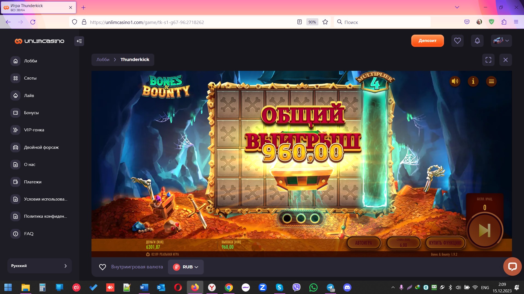Mute the game sound speaker icon
This screenshot has width=524, height=294.
455,81
